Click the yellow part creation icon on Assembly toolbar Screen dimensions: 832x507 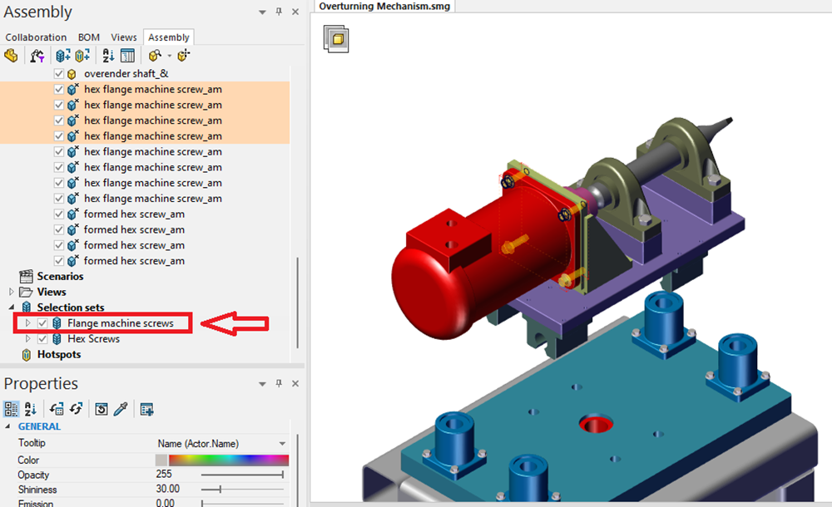pyautogui.click(x=11, y=55)
